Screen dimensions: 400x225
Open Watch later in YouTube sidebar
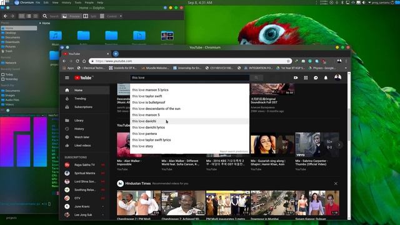85,137
